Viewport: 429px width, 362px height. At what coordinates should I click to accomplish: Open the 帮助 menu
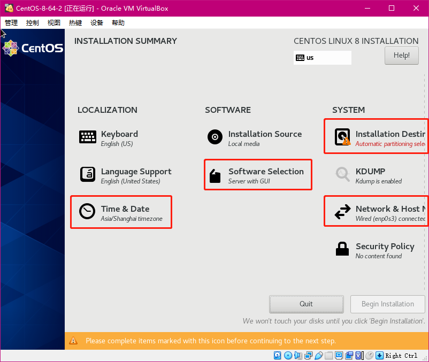coord(118,22)
